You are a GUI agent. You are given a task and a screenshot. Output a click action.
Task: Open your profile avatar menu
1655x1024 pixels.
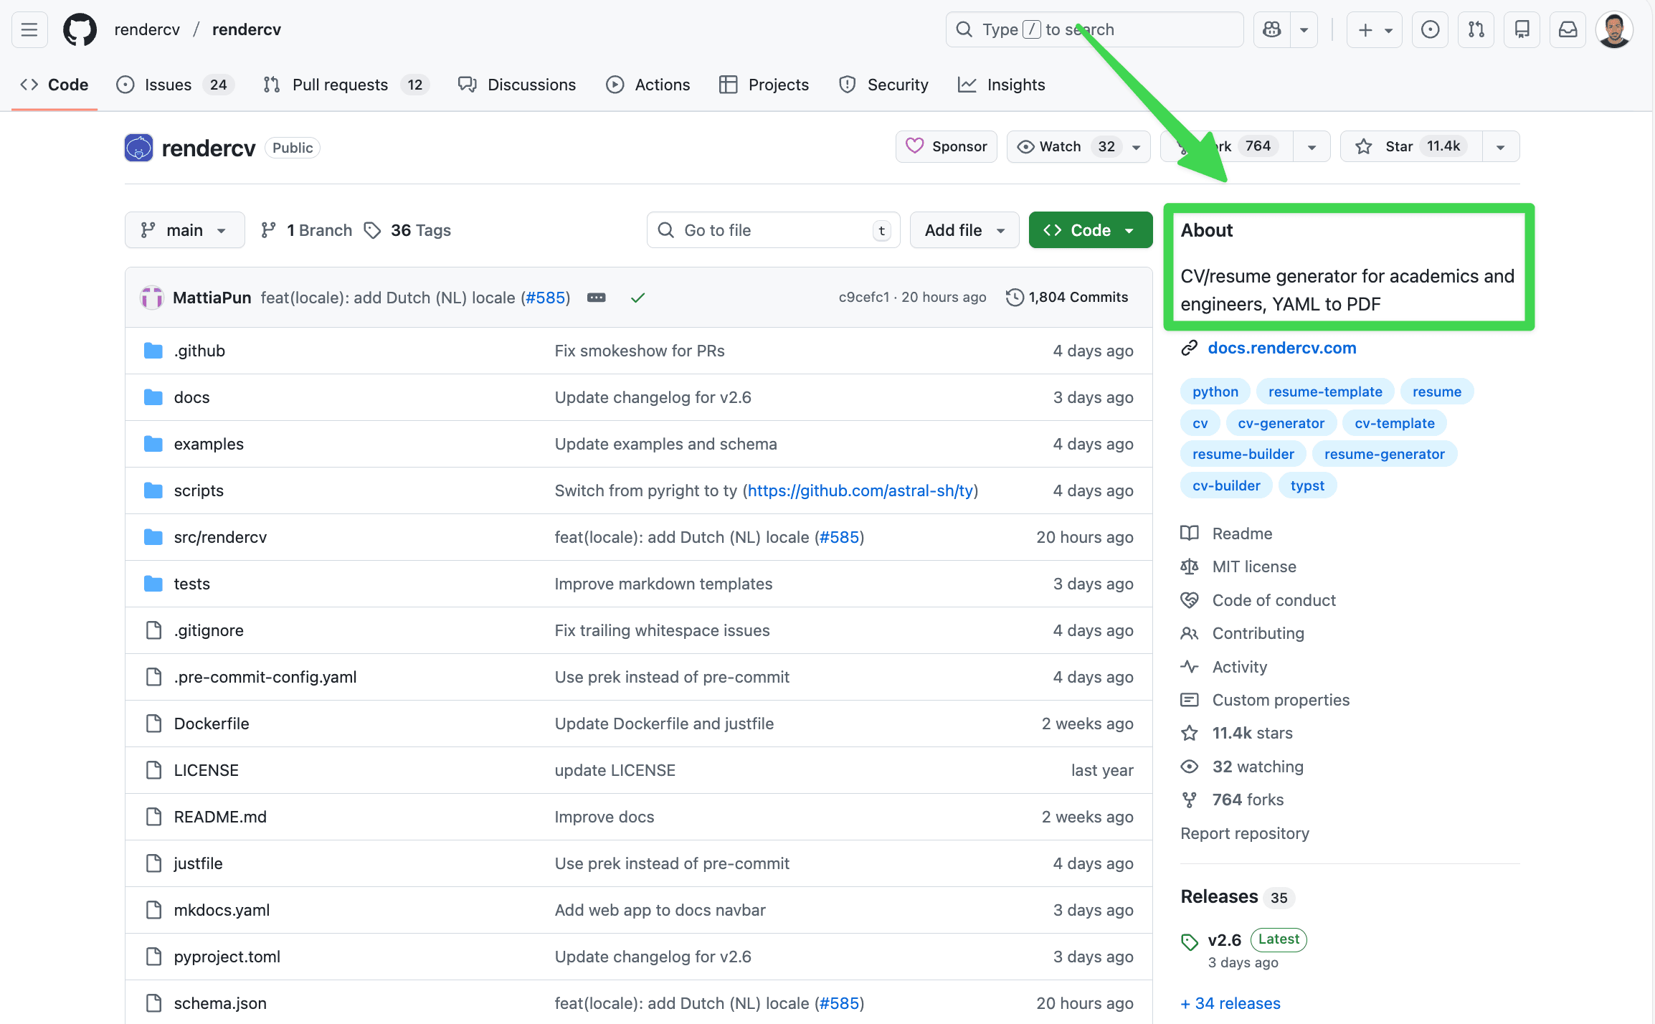1614,29
